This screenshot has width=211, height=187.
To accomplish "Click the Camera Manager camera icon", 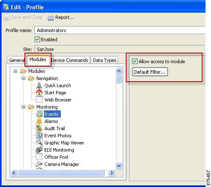I will tap(39, 164).
